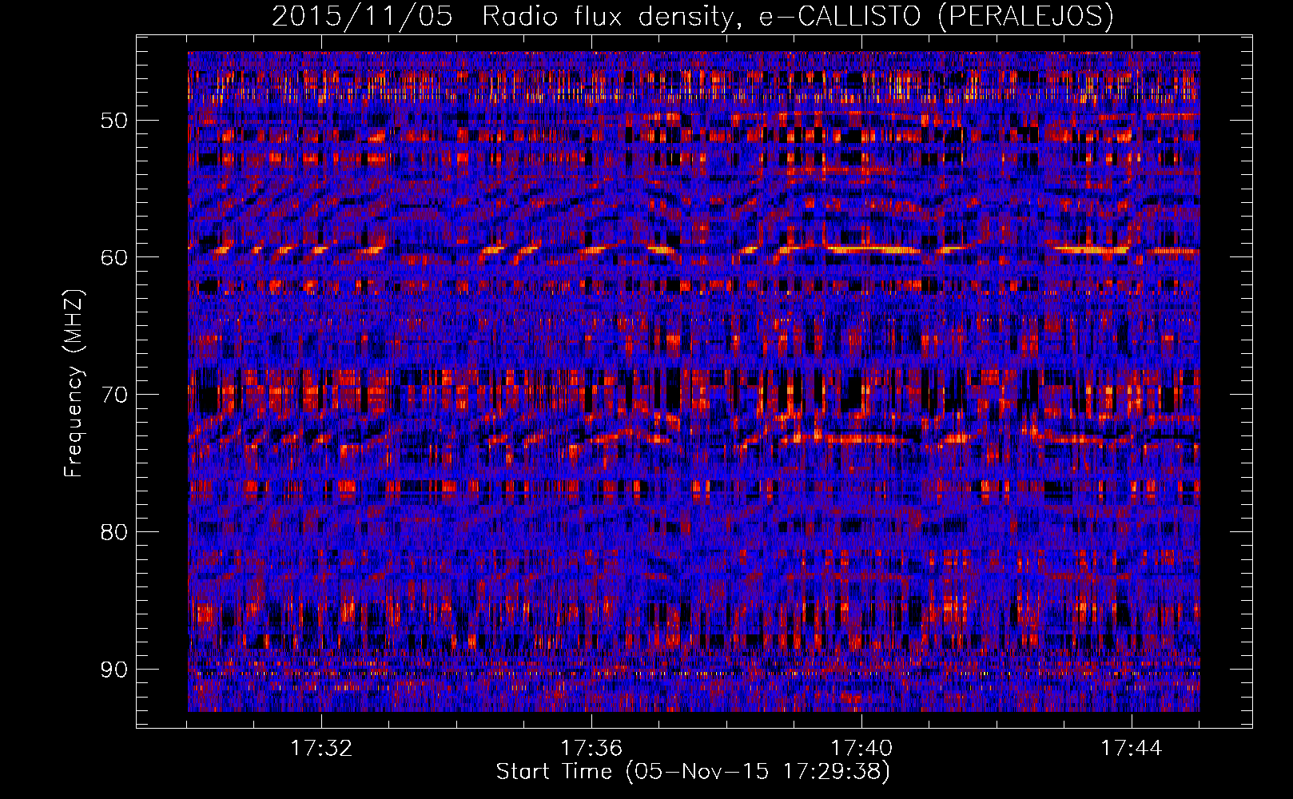
Task: Select the plot title containing e-CALLISTO (PERALEJOS)
Action: (692, 16)
